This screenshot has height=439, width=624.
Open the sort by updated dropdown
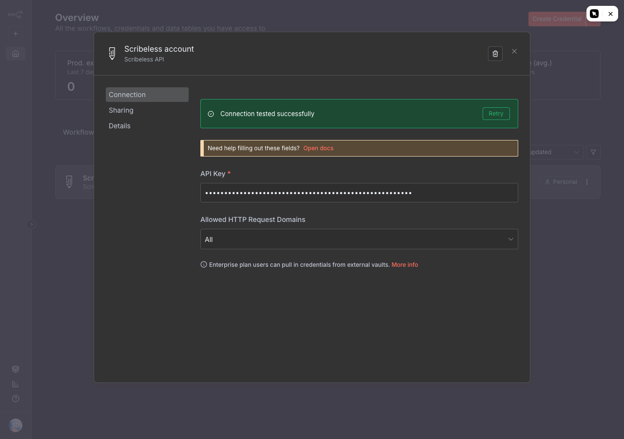[557, 152]
